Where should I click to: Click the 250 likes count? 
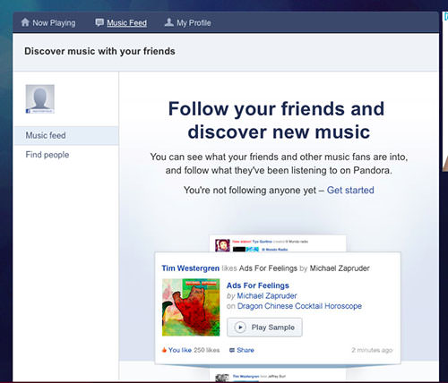207,350
